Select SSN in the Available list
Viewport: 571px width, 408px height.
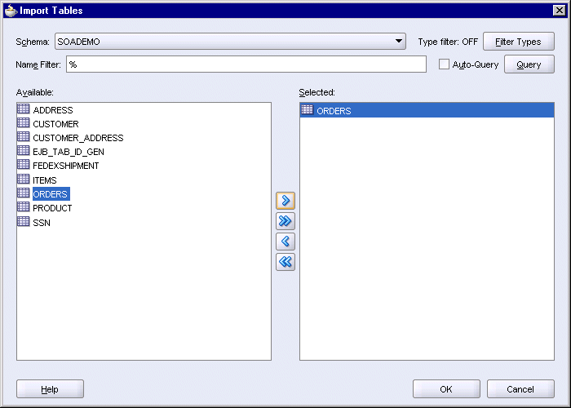[x=42, y=223]
